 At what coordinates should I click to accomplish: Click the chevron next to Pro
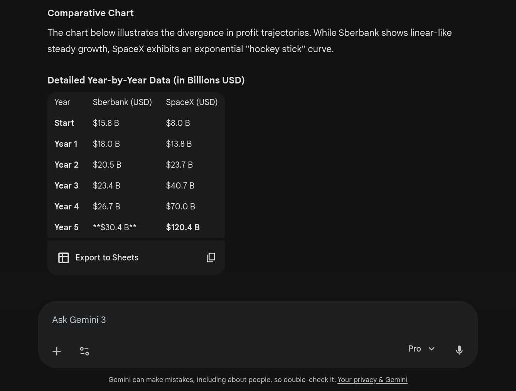432,349
